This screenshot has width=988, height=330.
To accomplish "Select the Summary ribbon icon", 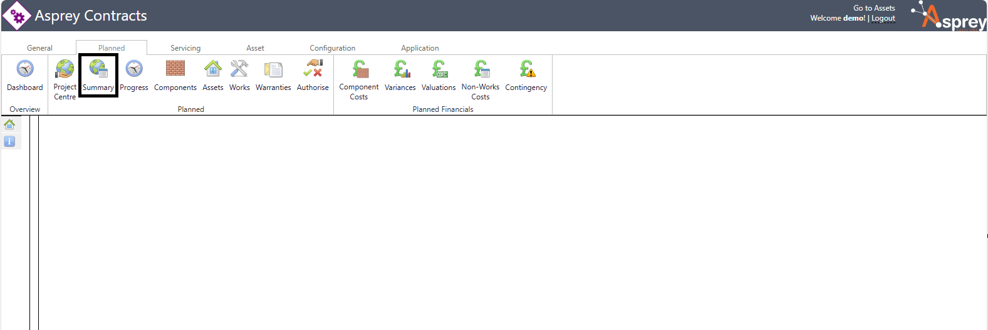I will point(98,69).
